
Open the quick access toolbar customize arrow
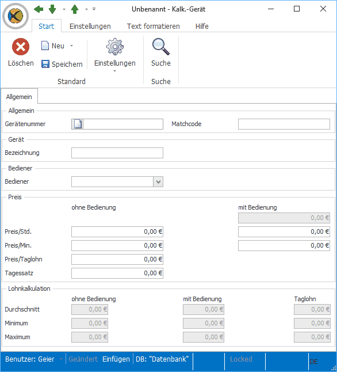click(x=94, y=9)
